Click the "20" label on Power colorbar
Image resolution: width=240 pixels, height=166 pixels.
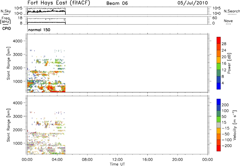pyautogui.click(x=224, y=57)
